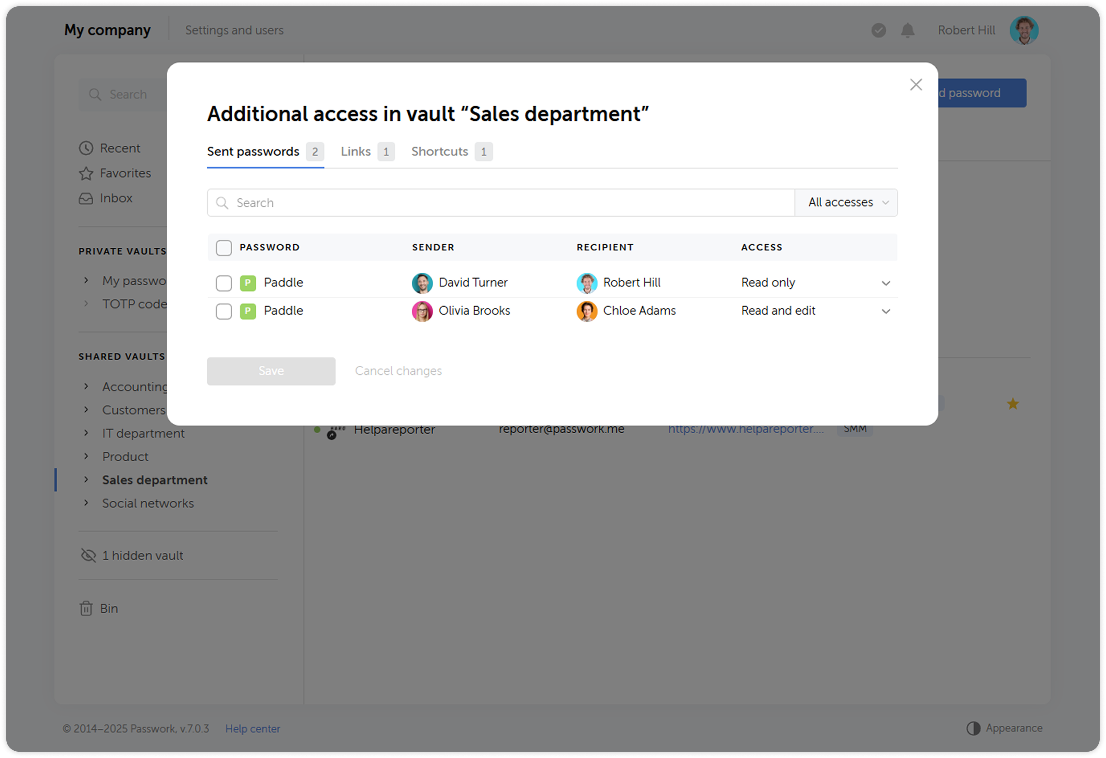Image resolution: width=1106 pixels, height=758 pixels.
Task: Click the dialog's Search field
Action: (x=417, y=203)
